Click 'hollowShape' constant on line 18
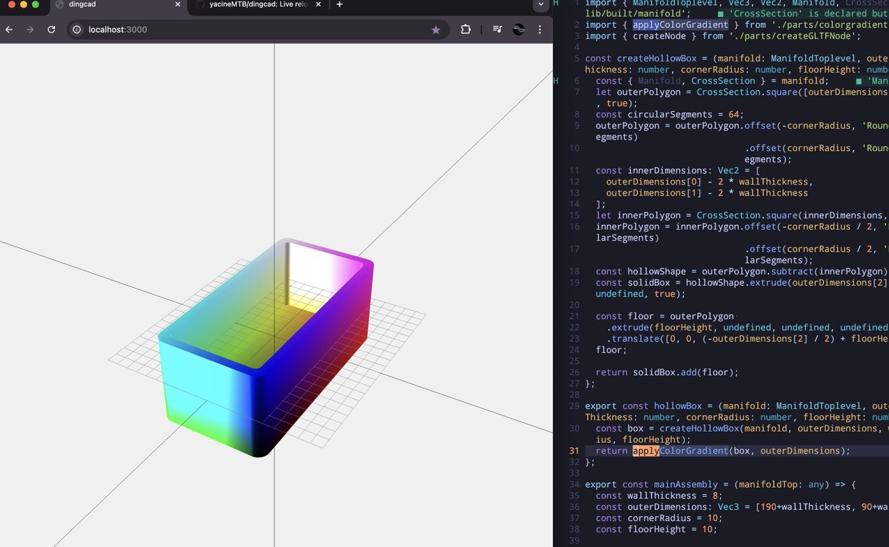Image resolution: width=889 pixels, height=547 pixels. [x=656, y=272]
